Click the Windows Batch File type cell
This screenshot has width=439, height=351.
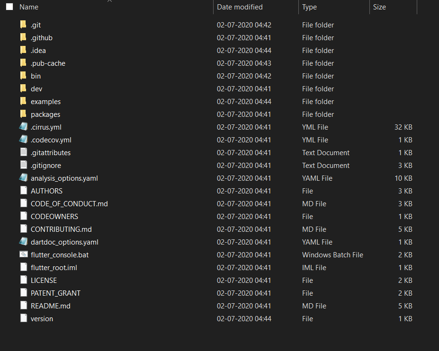[x=332, y=255]
